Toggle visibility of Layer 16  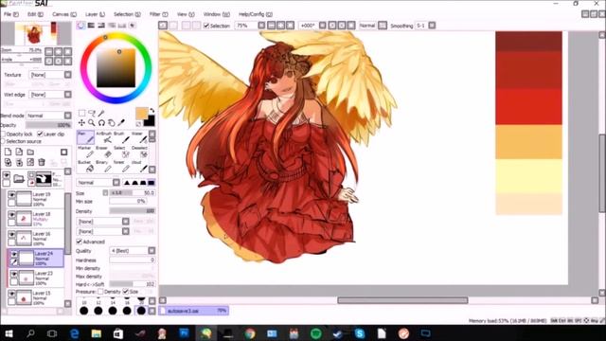[x=11, y=234]
